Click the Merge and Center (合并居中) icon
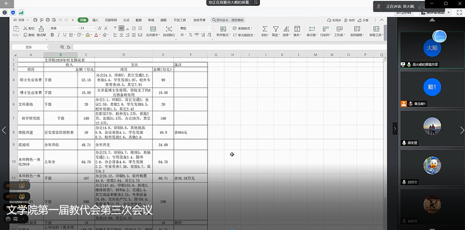 pyautogui.click(x=153, y=29)
